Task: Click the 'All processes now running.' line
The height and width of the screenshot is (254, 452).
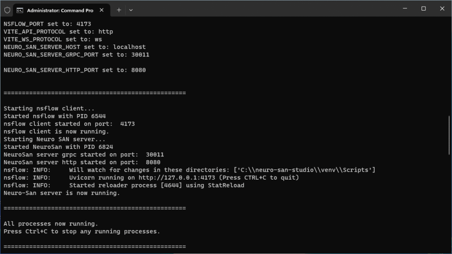Action: [x=51, y=224]
